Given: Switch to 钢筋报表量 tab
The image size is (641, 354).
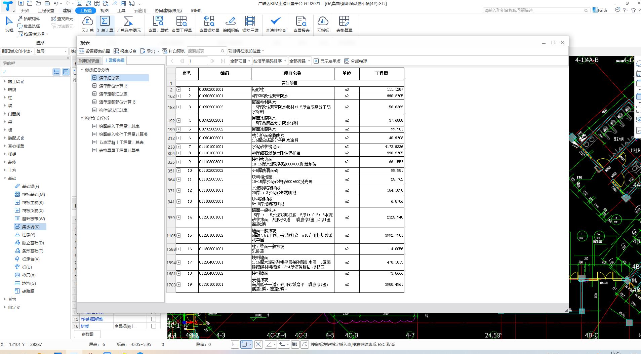Looking at the screenshot, I should tap(89, 61).
